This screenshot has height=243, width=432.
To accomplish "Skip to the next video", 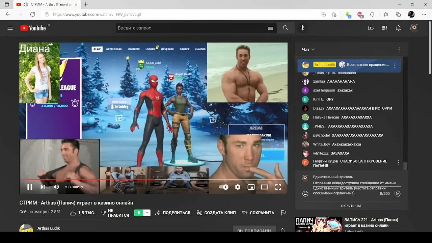I will coord(43,187).
